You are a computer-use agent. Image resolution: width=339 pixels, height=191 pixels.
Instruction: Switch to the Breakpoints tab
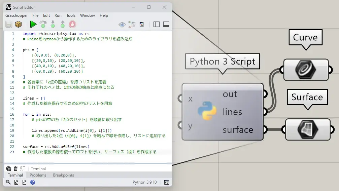63,175
